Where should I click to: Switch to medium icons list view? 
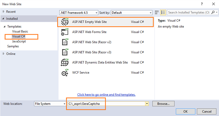click(163, 13)
